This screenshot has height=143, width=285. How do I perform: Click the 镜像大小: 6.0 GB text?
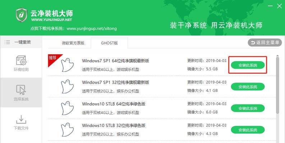202,112
